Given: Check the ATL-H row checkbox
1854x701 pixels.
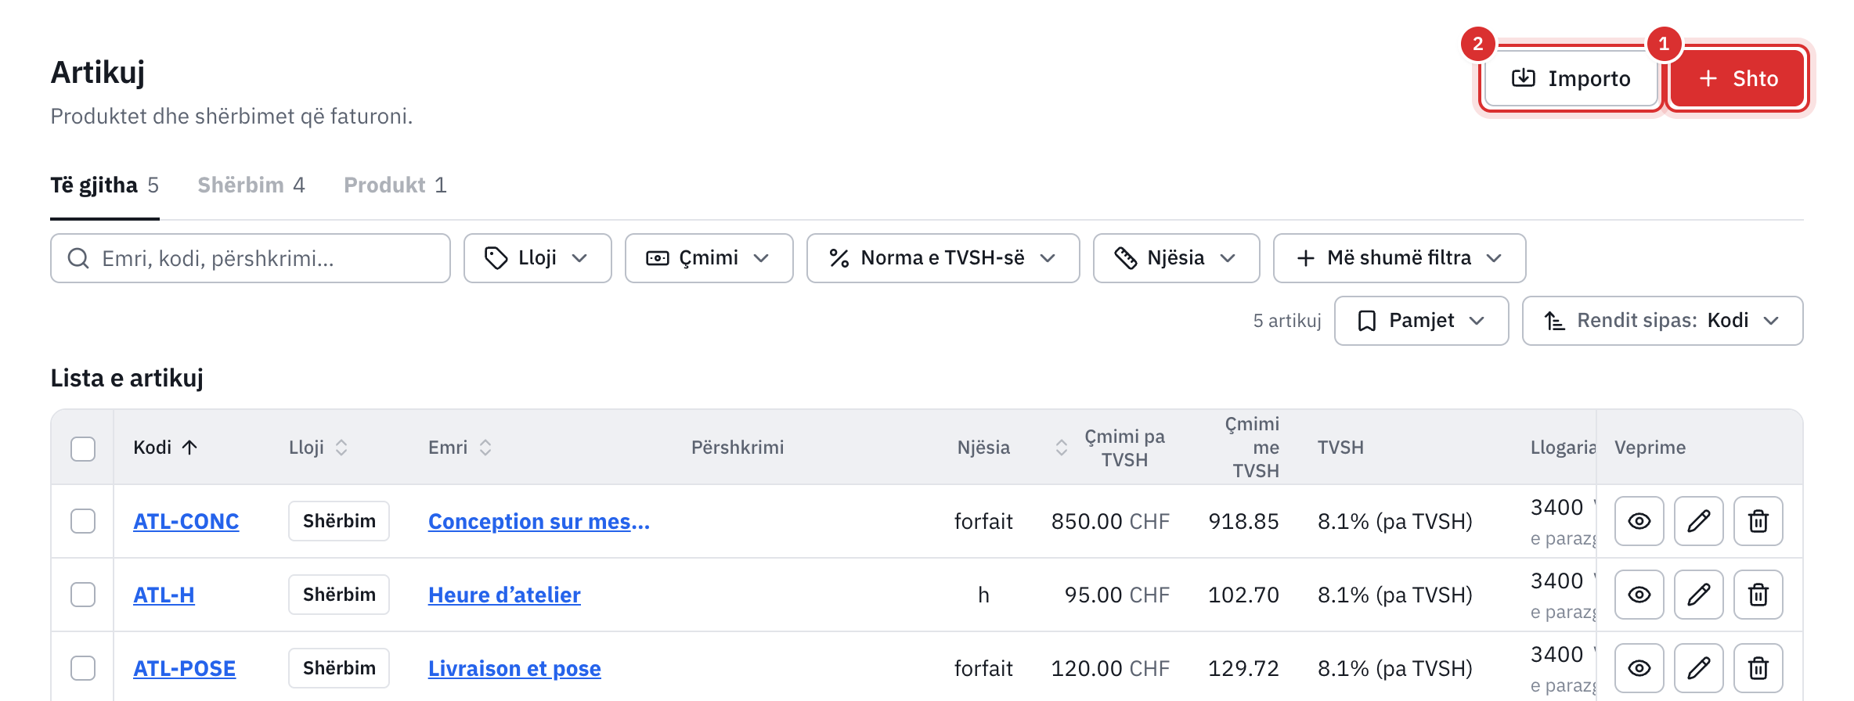Looking at the screenshot, I should click(83, 595).
